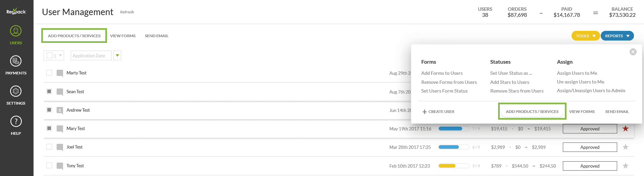Open notes icon for Andrew Test
The image size is (644, 176).
(60, 110)
